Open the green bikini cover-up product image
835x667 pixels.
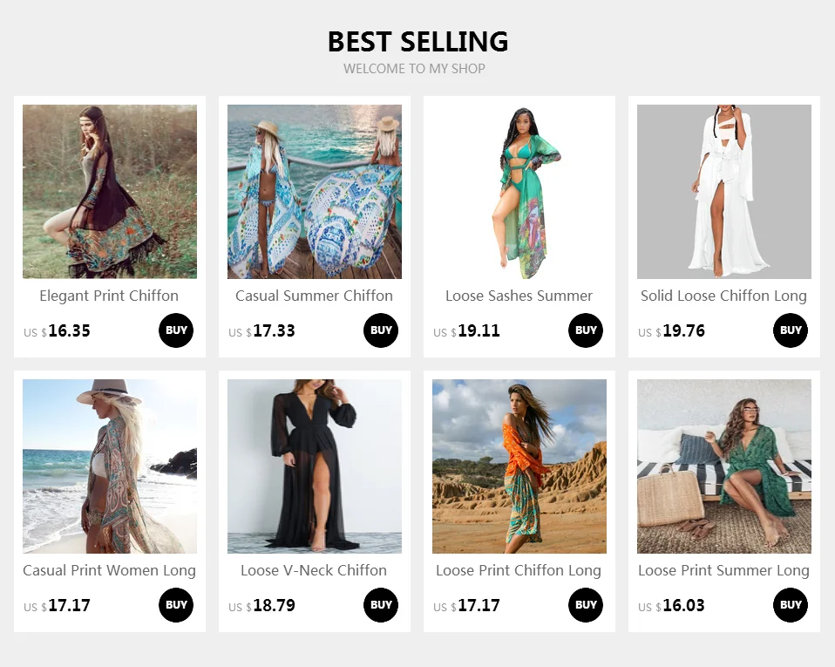(519, 191)
